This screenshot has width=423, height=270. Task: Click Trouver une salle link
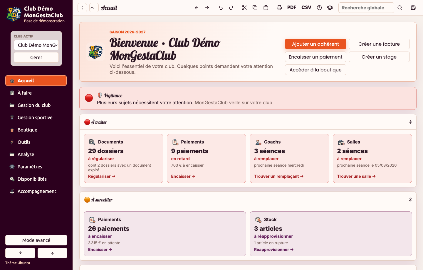[x=356, y=176]
